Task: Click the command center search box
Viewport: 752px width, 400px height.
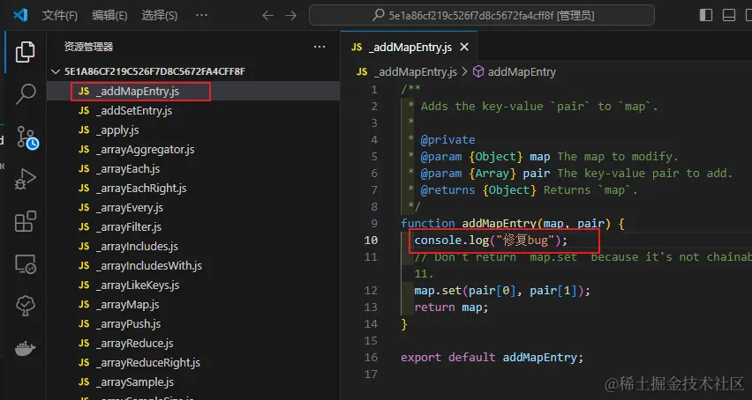Action: (482, 15)
